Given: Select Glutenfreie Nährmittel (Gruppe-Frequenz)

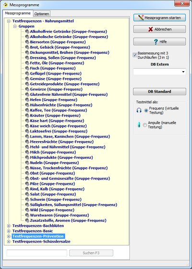Looking at the screenshot, I should 69,94.
